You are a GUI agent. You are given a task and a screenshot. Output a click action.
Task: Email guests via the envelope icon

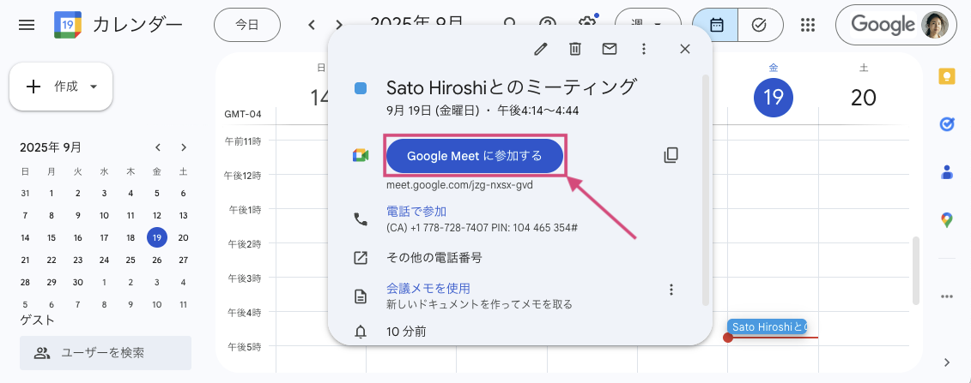(x=610, y=49)
